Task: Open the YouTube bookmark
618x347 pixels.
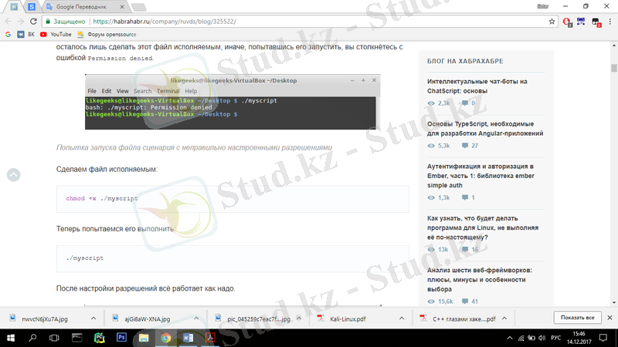Action: (56, 35)
